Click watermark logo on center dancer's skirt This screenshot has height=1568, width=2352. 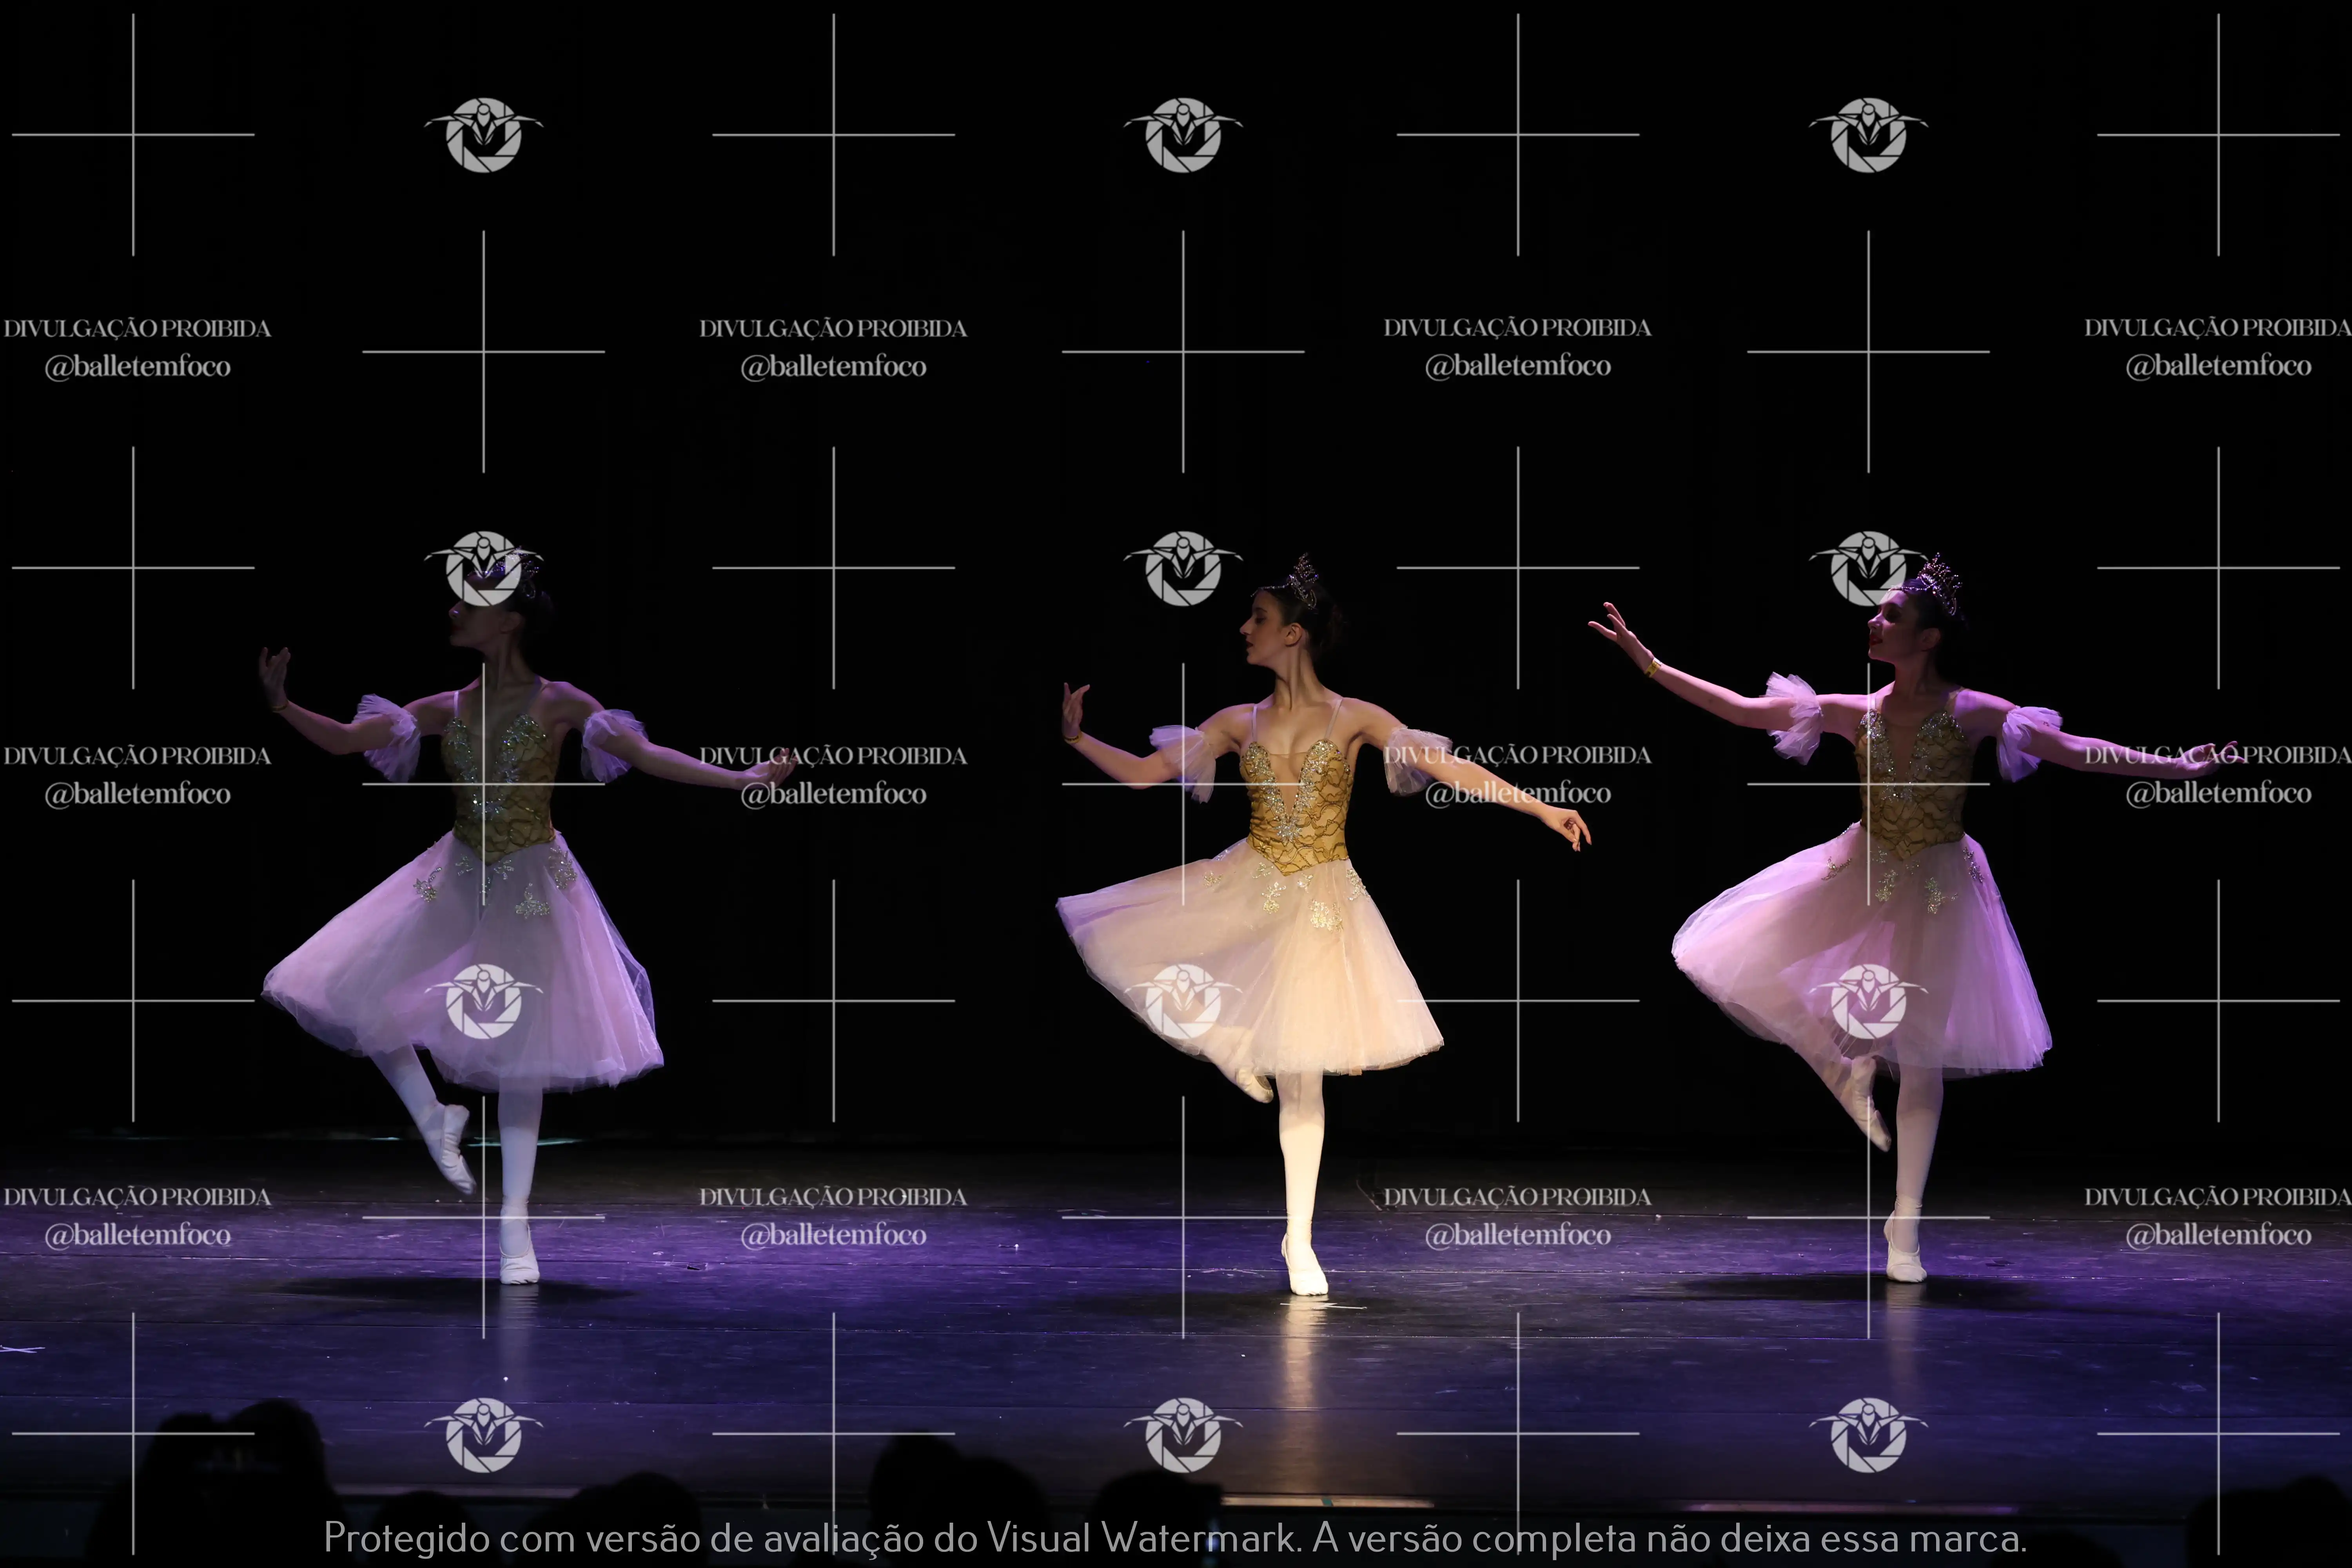(x=1183, y=1001)
